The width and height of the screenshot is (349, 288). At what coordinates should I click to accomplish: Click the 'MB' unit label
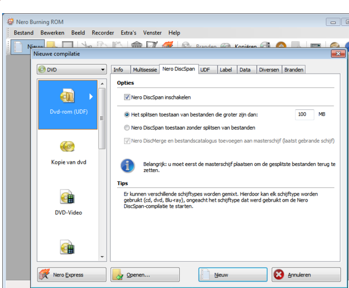coord(322,114)
